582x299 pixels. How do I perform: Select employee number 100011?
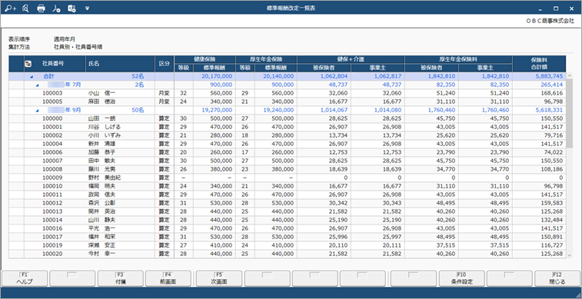click(x=52, y=194)
